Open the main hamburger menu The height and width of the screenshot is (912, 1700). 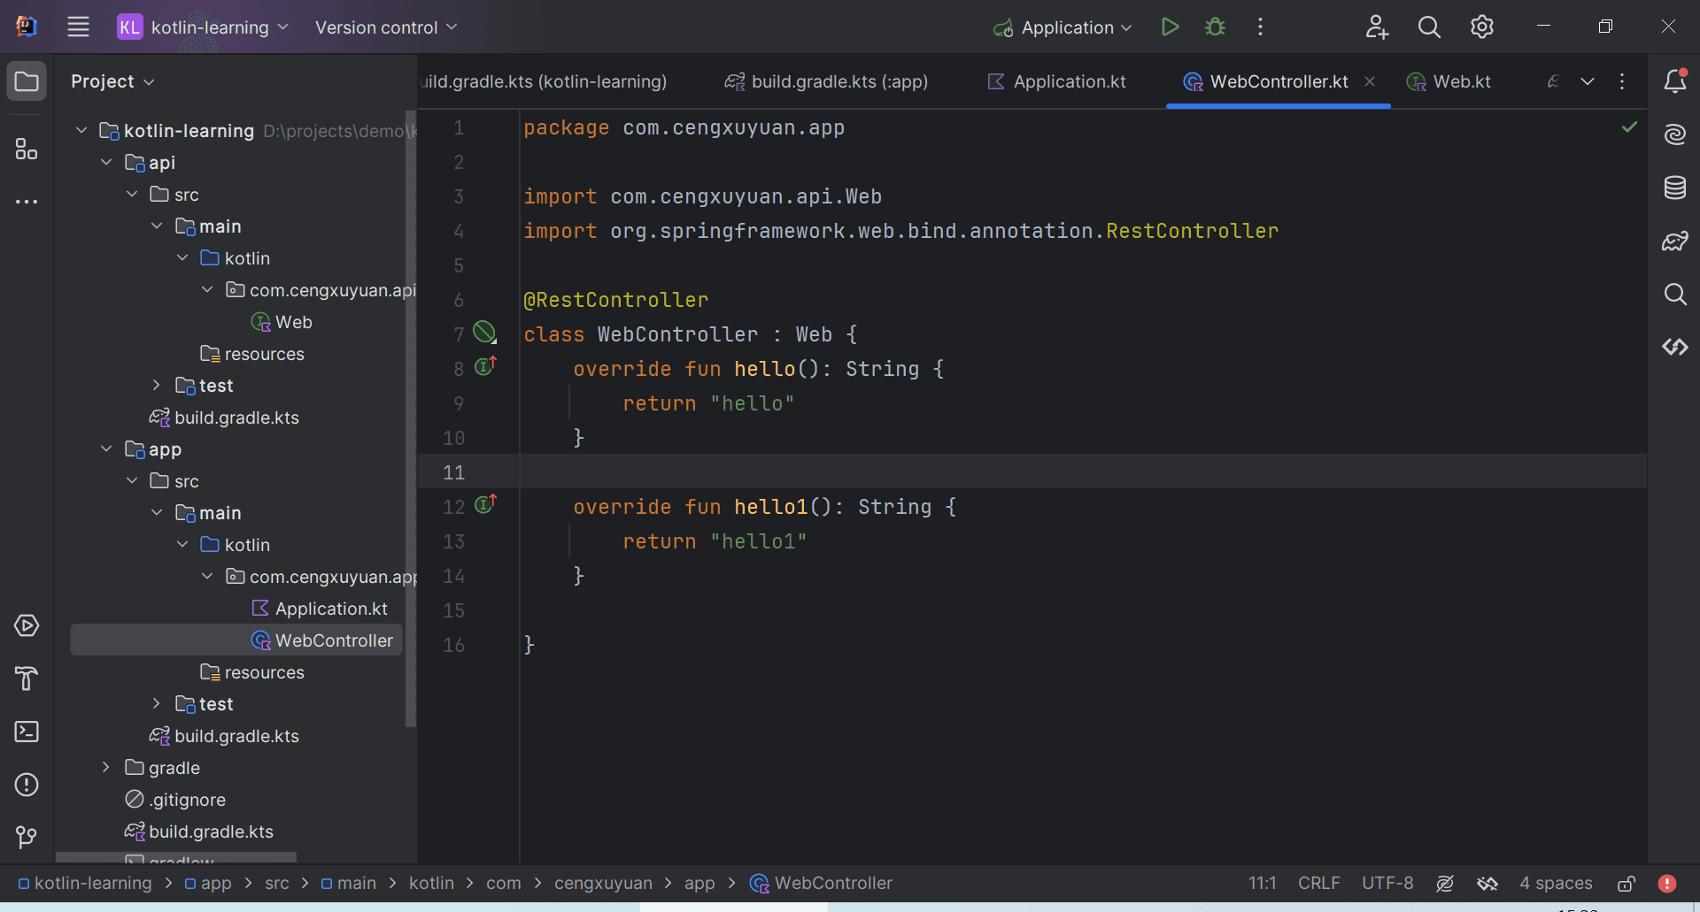tap(78, 27)
